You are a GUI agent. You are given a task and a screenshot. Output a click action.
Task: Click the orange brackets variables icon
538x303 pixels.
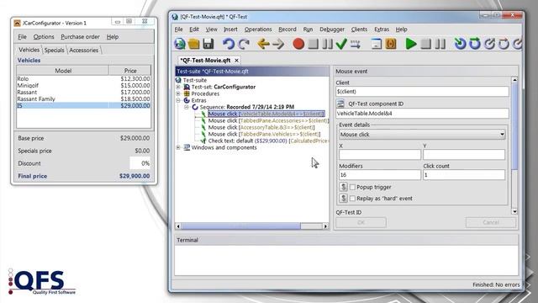[391, 44]
